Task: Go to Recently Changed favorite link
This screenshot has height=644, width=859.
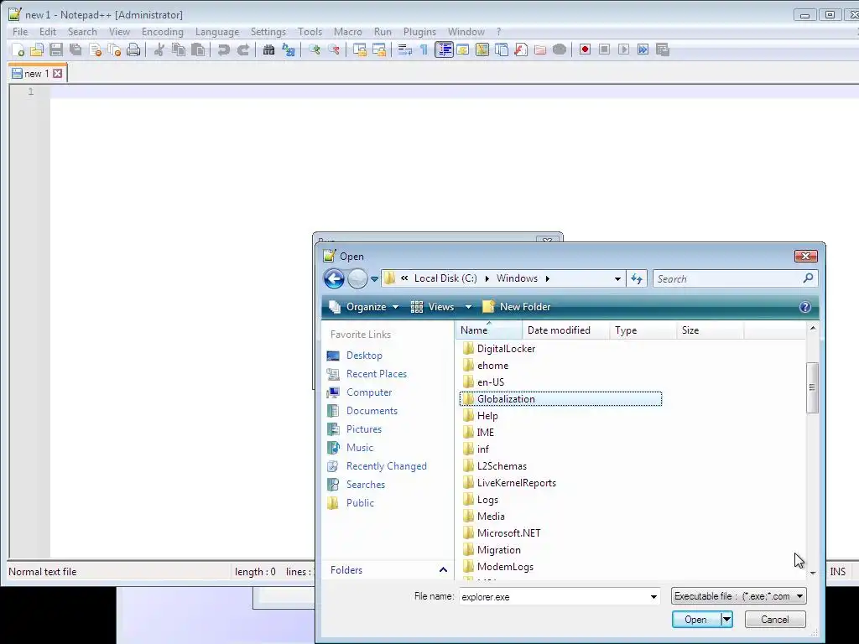Action: click(x=386, y=466)
